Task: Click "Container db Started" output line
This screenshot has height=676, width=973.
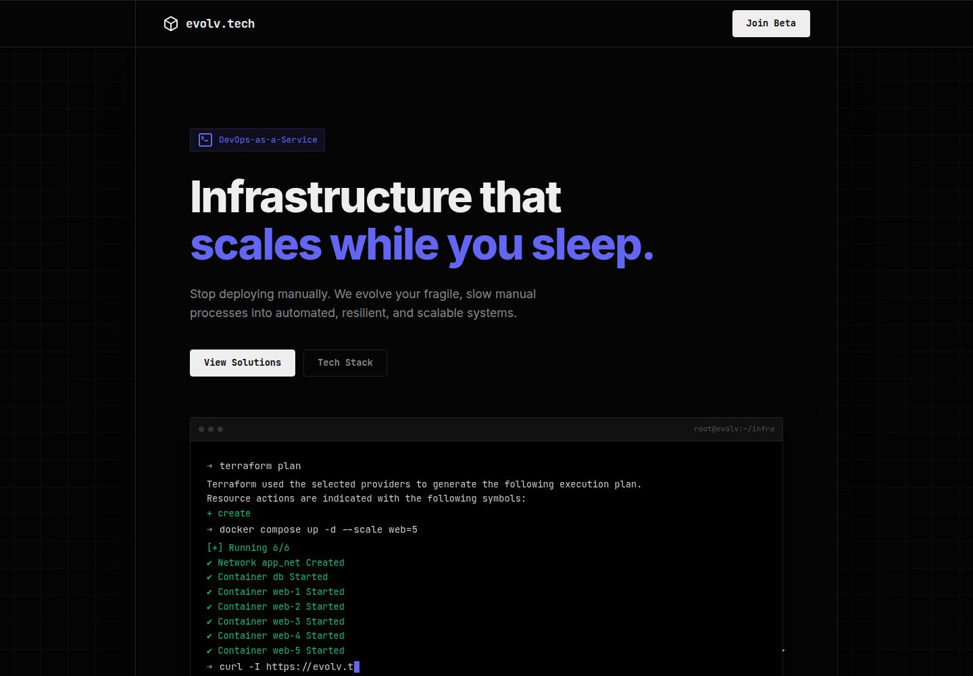Action: click(x=268, y=577)
